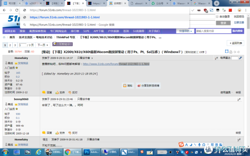The height and width of the screenshot is (156, 250).
Task: Click 复制链接 next to thread title
Action: [x=190, y=52]
